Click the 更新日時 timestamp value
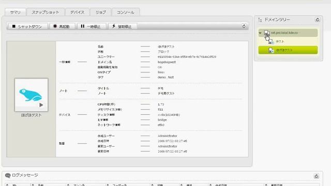This screenshot has height=186, width=331. click(172, 151)
